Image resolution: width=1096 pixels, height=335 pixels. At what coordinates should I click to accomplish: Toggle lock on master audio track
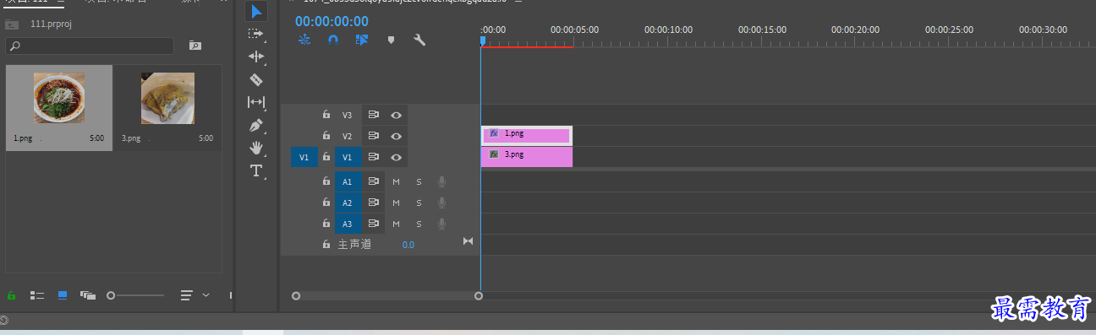[326, 245]
